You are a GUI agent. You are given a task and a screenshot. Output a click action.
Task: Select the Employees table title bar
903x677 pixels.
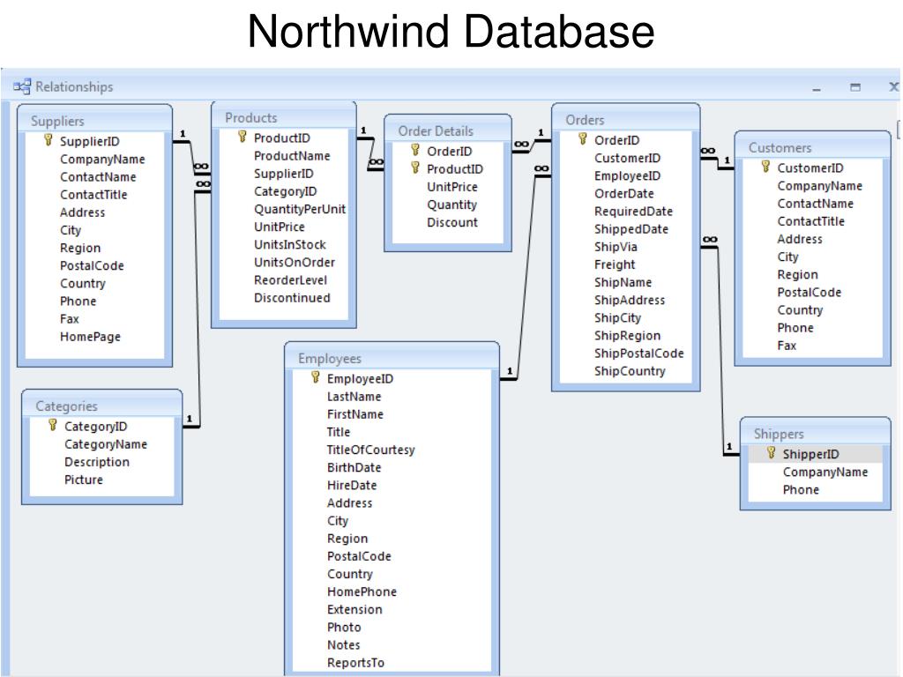coord(392,358)
